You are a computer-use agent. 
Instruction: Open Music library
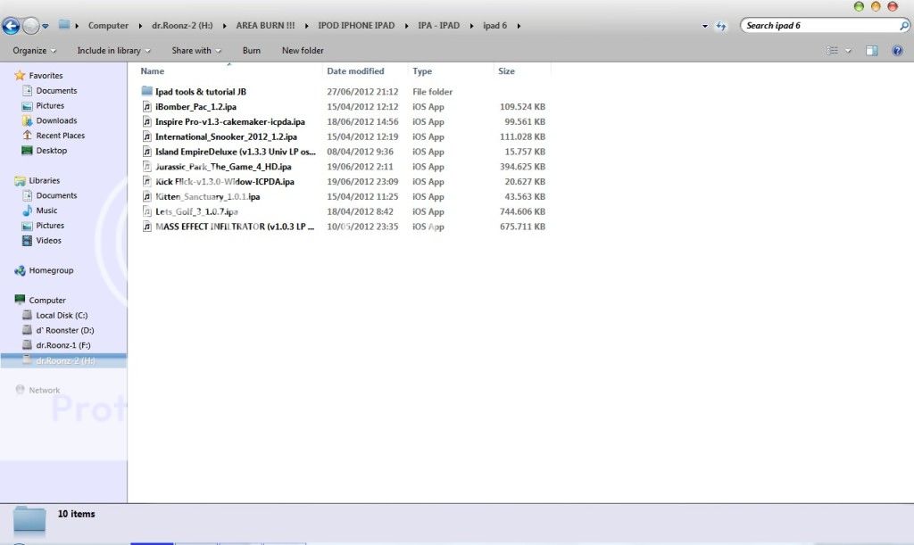46,211
